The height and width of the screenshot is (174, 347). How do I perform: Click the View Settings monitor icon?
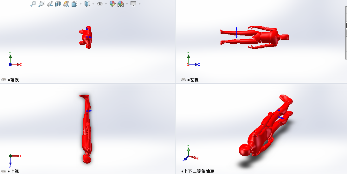coord(133,4)
